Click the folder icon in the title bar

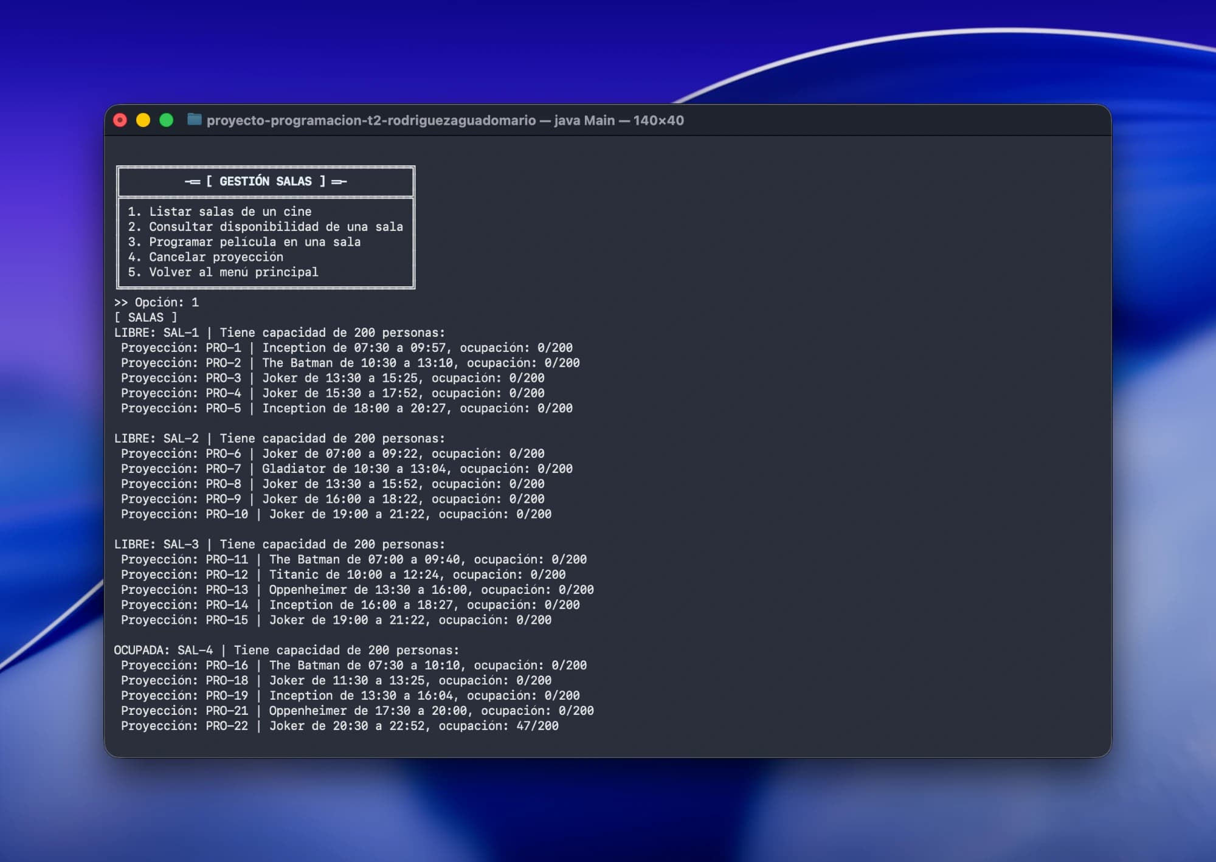[x=195, y=120]
